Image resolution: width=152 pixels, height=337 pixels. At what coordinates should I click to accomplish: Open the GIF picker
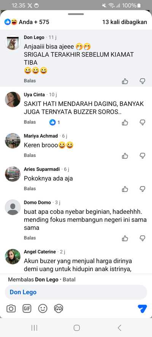tap(27, 309)
